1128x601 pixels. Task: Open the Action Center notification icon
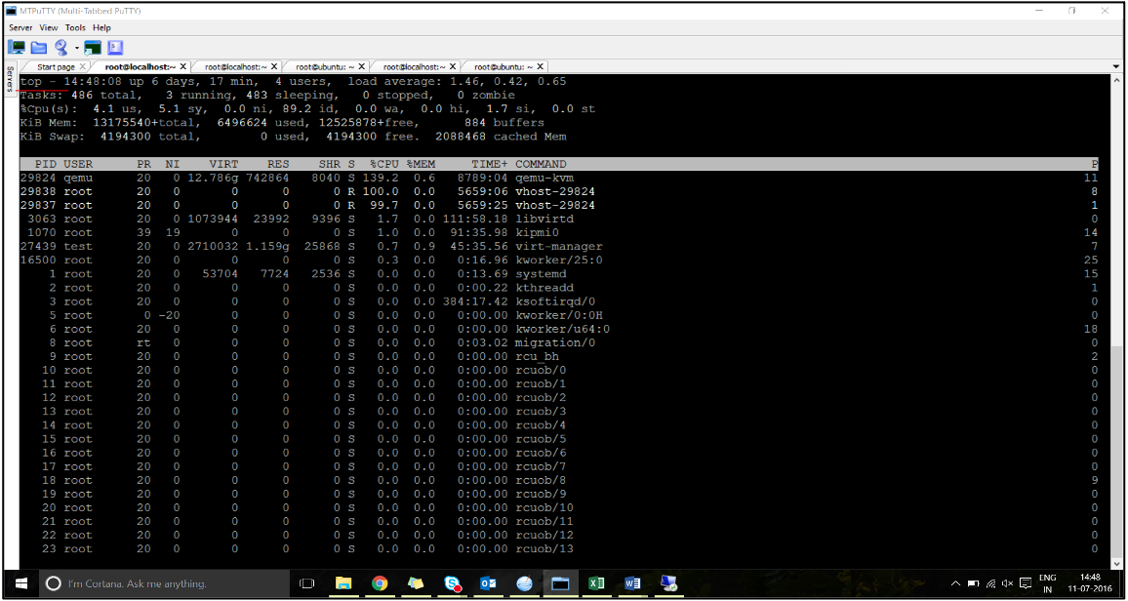click(1026, 583)
